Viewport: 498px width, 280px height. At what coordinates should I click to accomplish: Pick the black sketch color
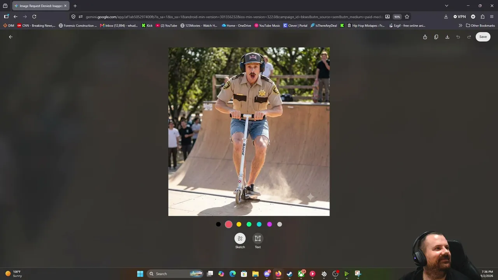(218, 224)
